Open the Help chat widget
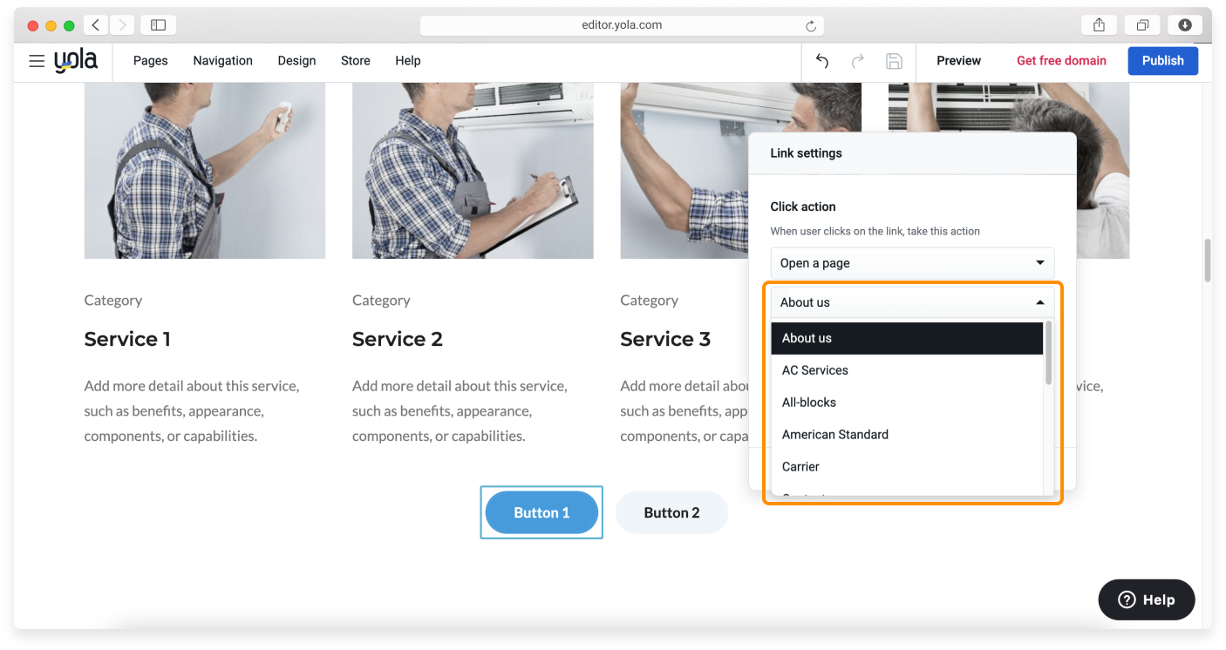Image resolution: width=1226 pixels, height=650 pixels. (1146, 599)
